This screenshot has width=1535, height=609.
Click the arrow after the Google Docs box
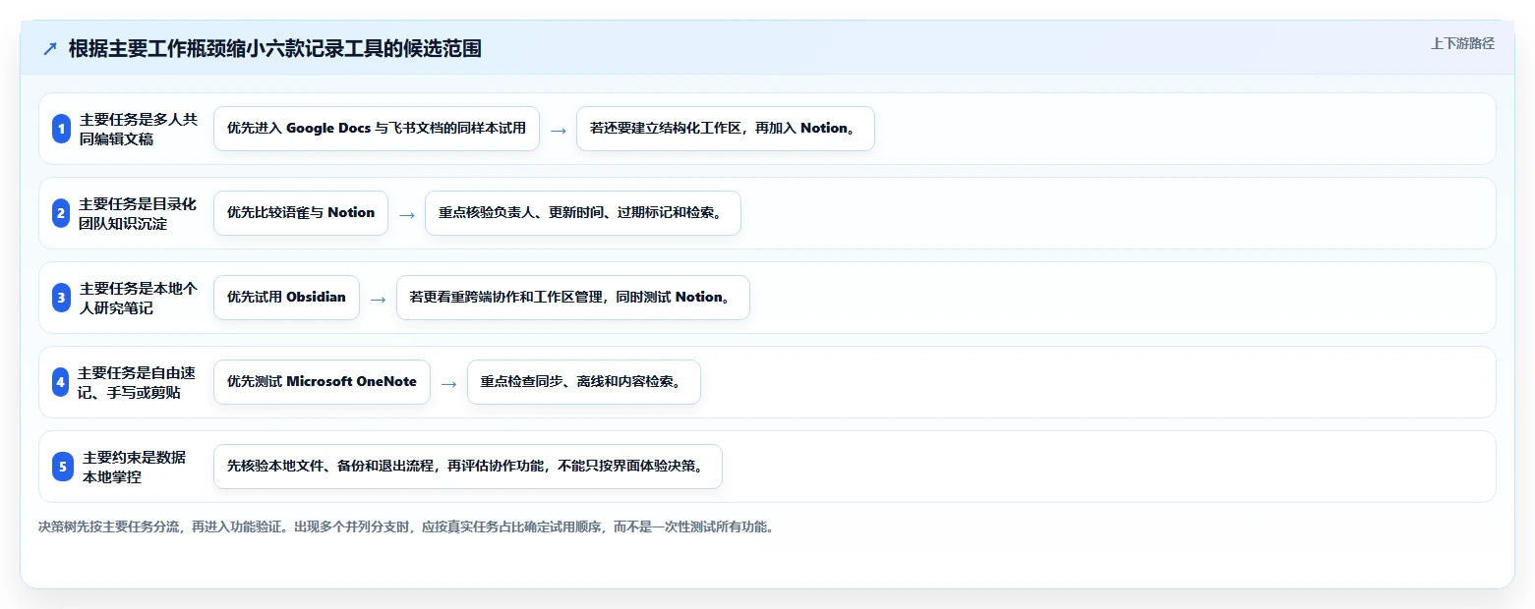559,131
